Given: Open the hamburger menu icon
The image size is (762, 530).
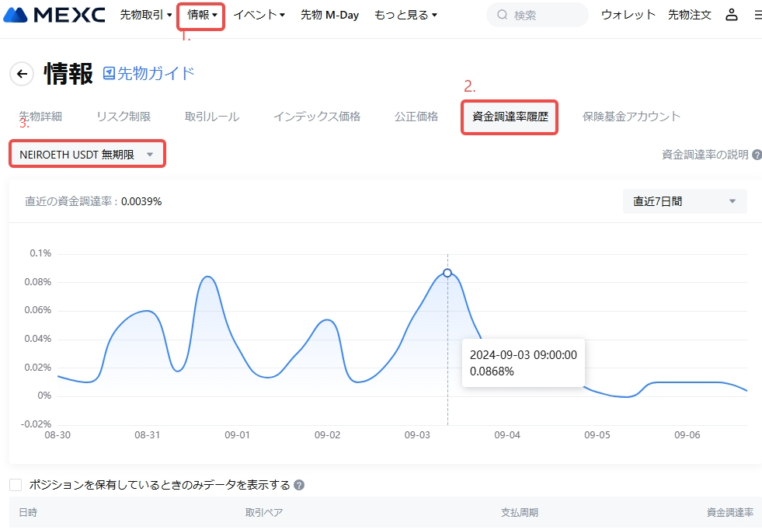Looking at the screenshot, I should 757,15.
